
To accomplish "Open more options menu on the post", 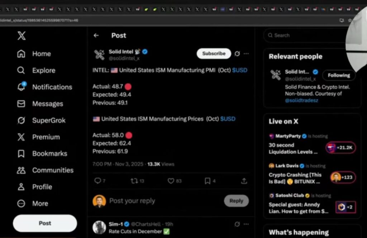I will click(246, 53).
